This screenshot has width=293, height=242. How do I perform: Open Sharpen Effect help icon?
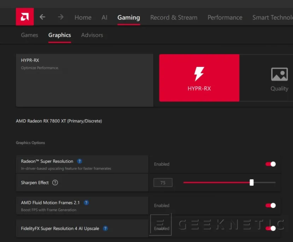click(x=55, y=183)
